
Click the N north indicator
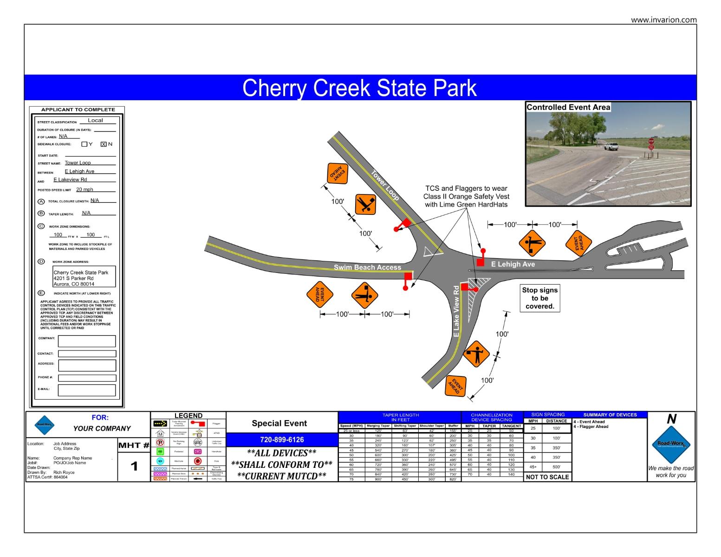click(x=671, y=419)
